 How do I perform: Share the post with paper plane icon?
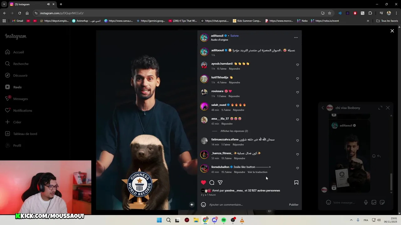220,182
